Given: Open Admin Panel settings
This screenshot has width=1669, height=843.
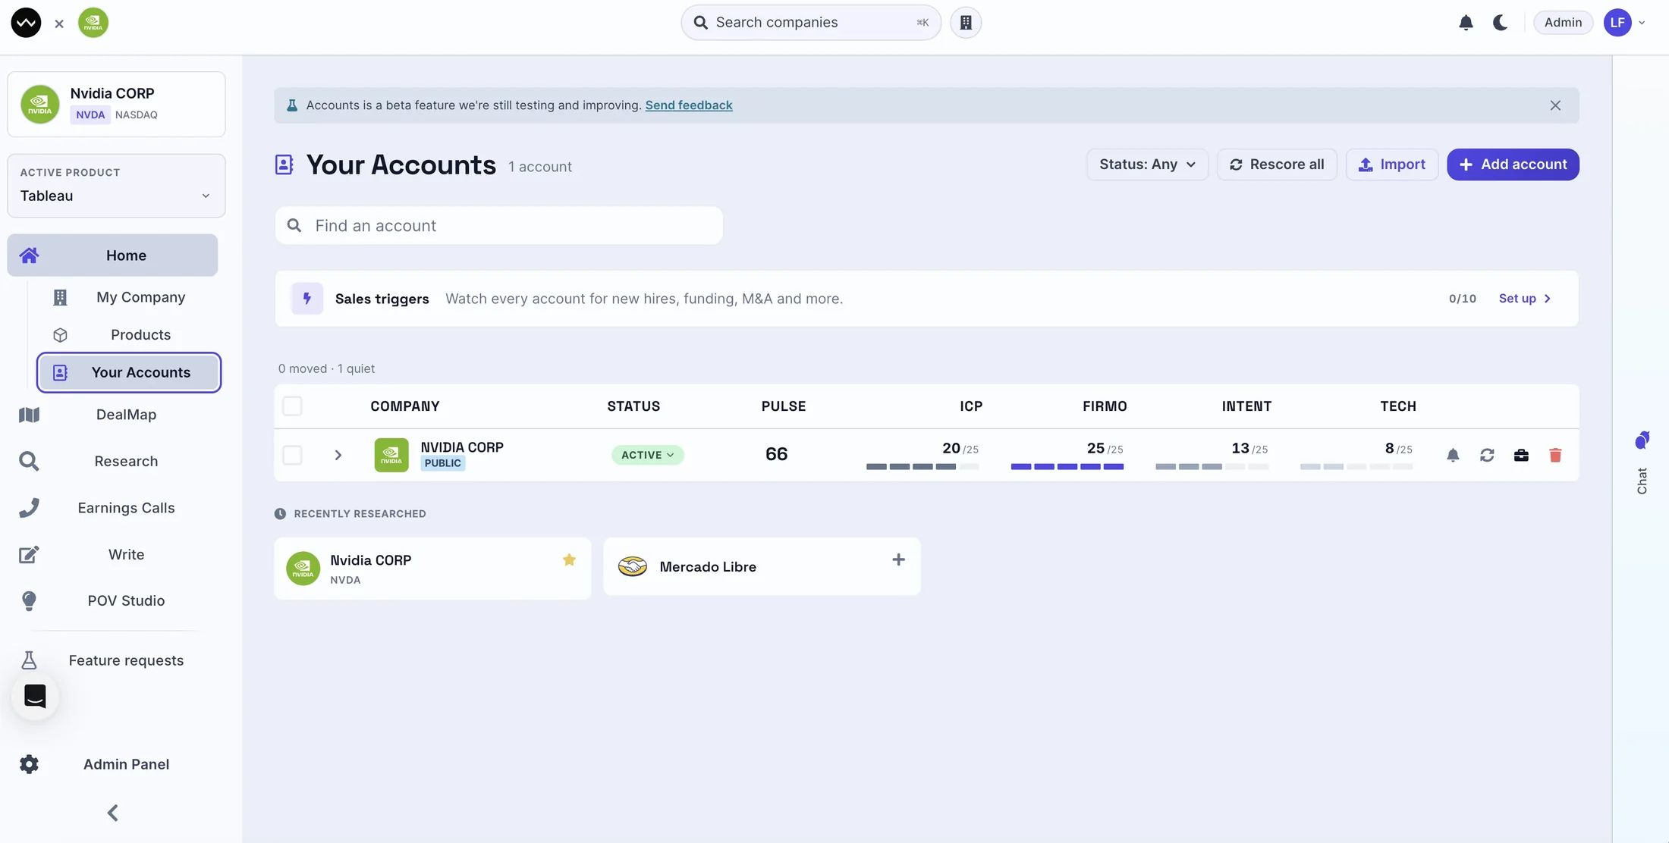Looking at the screenshot, I should tap(112, 764).
